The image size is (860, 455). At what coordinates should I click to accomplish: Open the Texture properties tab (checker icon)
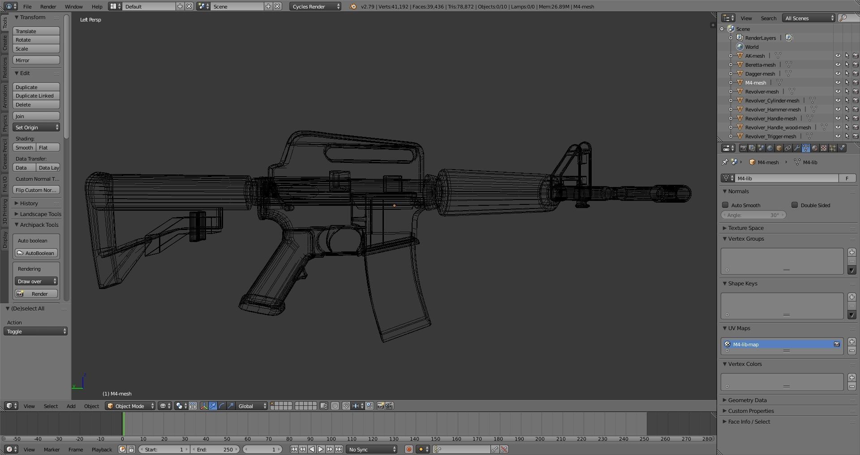824,148
